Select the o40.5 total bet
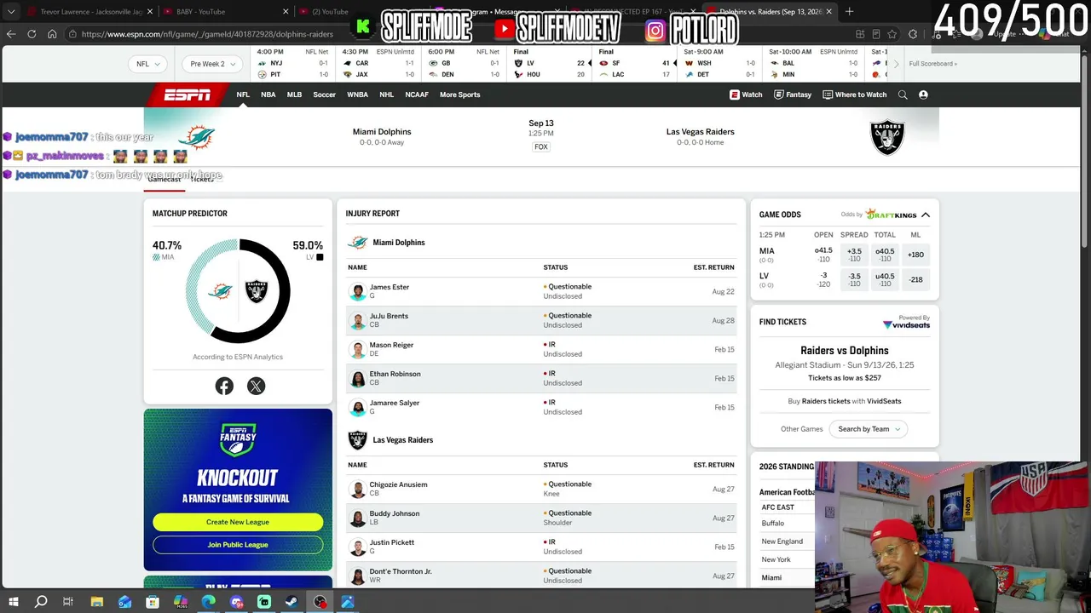The width and height of the screenshot is (1091, 613). (x=885, y=255)
